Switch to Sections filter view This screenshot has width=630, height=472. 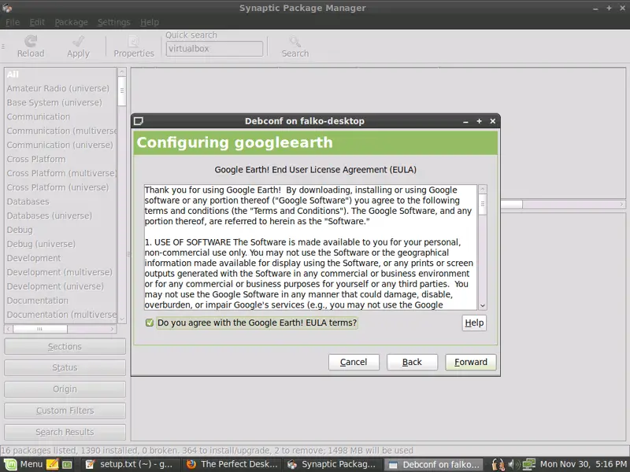point(65,346)
